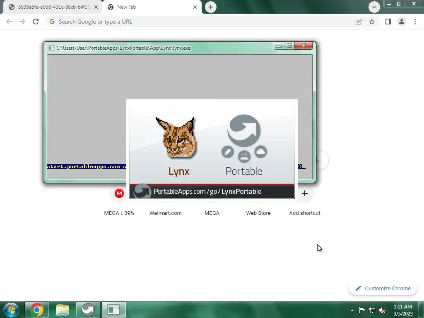Click the muted volume tray icon
Screen dimensions: 424x318
tap(382, 310)
